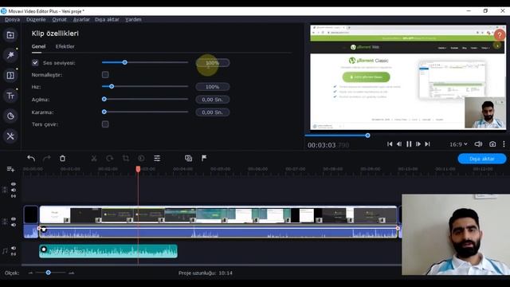The height and width of the screenshot is (287, 510).
Task: Click the blue Dışa aktar export button
Action: click(482, 159)
